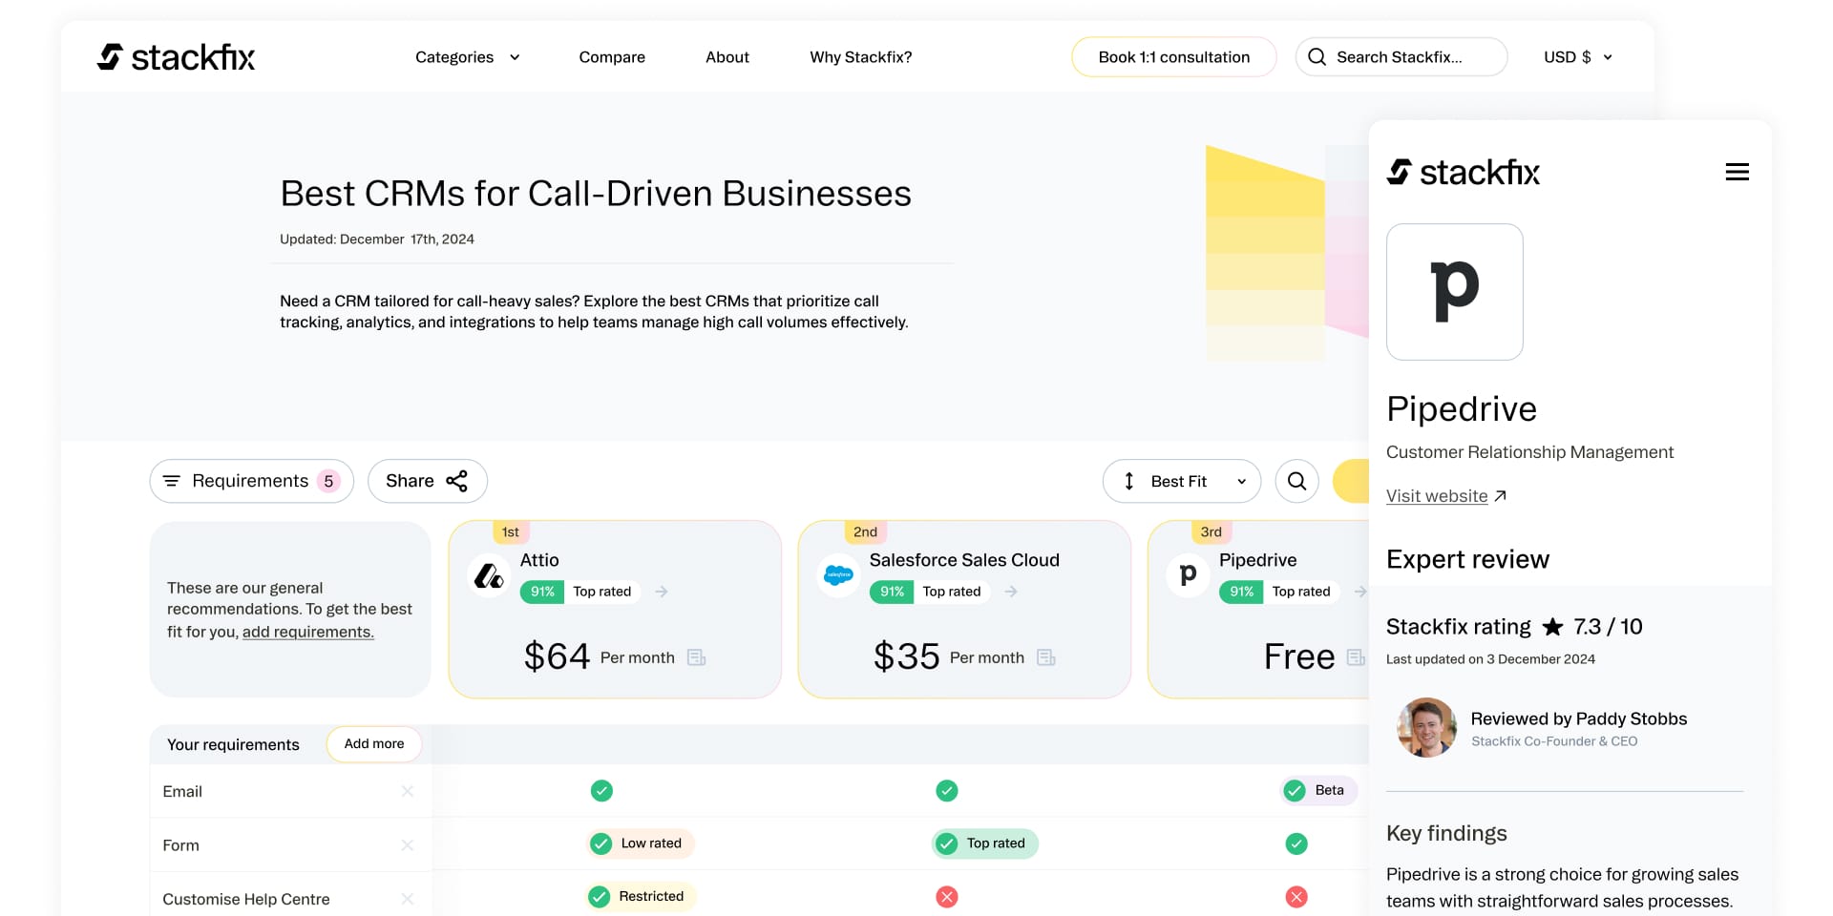Click the Requirements 5 button
Screen dimensions: 1833x916
pyautogui.click(x=252, y=481)
